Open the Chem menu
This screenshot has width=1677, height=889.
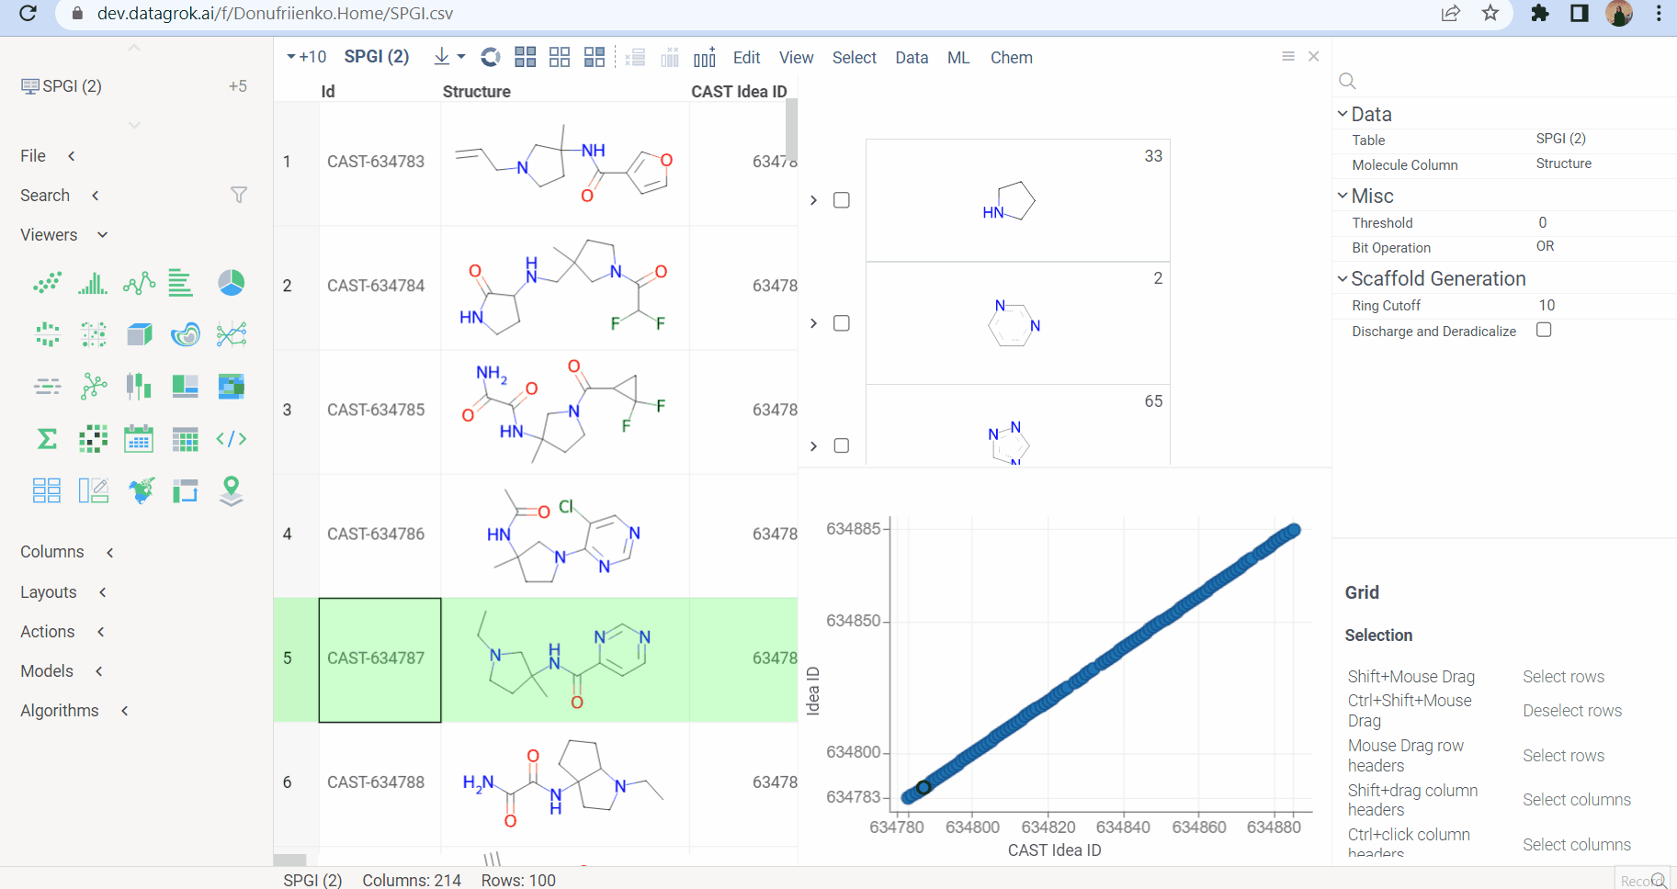coord(1011,57)
